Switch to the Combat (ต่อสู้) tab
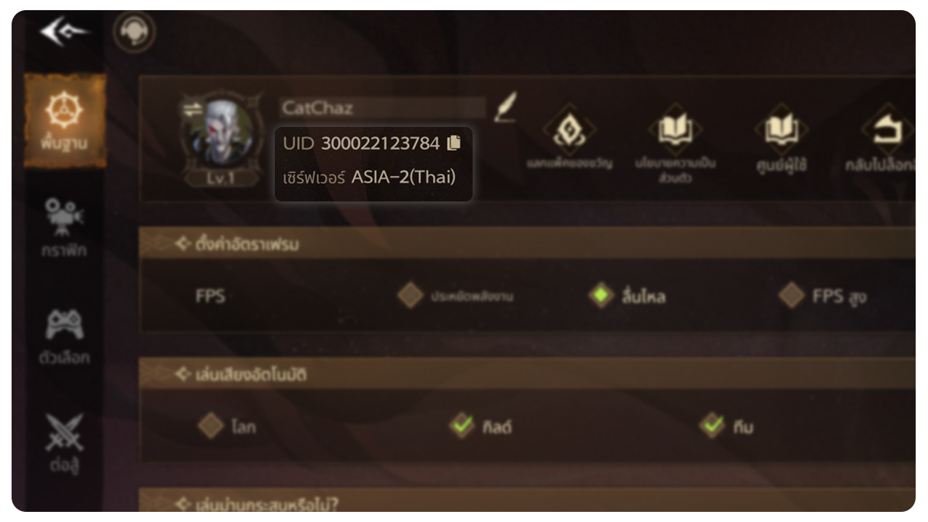Screen dimensions: 928x522 (65, 443)
